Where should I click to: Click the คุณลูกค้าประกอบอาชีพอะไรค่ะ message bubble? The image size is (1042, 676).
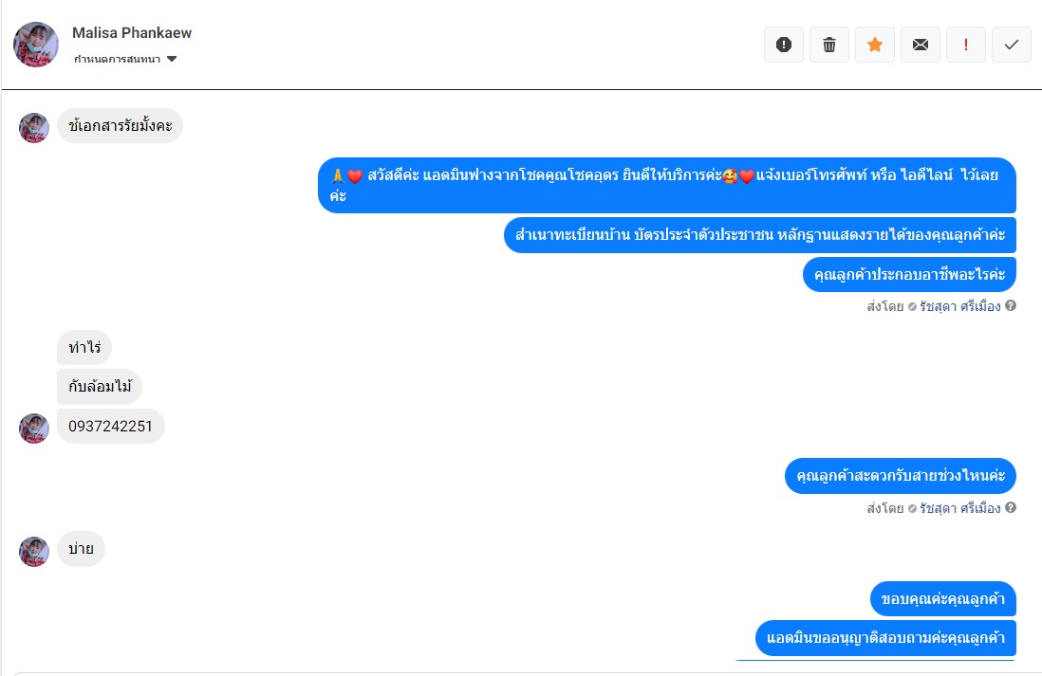(x=909, y=274)
